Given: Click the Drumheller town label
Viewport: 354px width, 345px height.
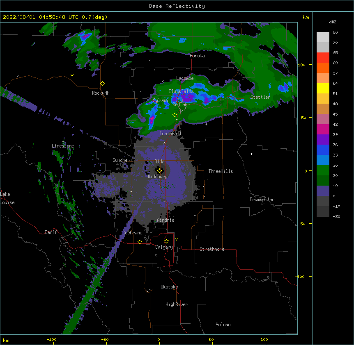Looking at the screenshot, I should pyautogui.click(x=262, y=200).
